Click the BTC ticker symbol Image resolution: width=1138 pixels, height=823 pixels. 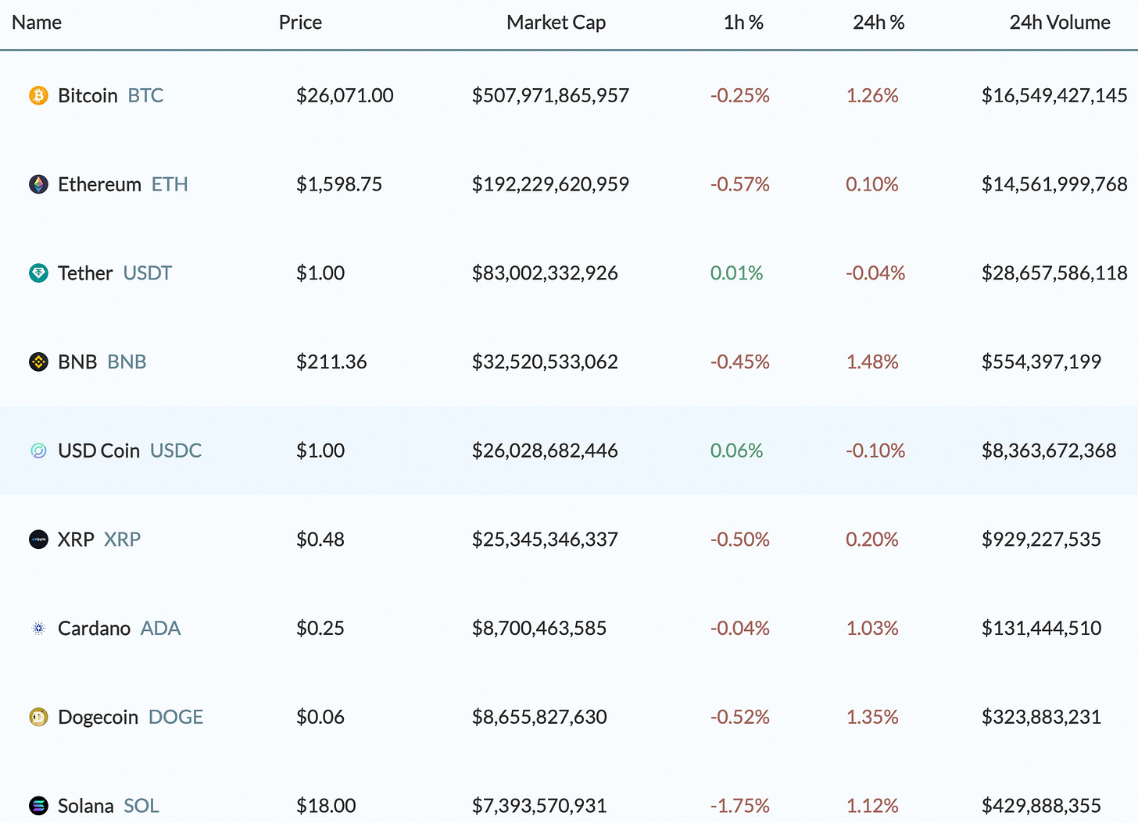(x=146, y=95)
